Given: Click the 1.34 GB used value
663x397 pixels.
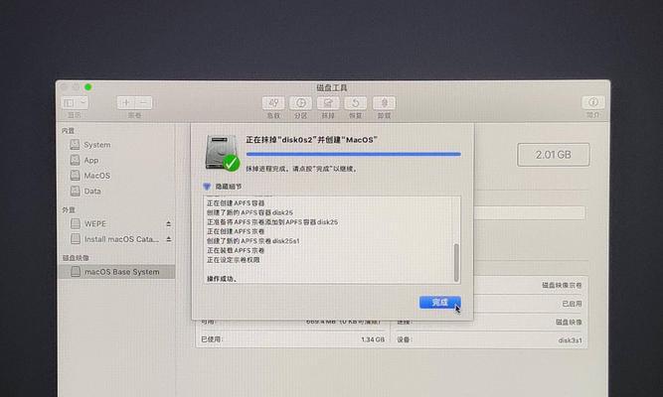Looking at the screenshot, I should 373,339.
